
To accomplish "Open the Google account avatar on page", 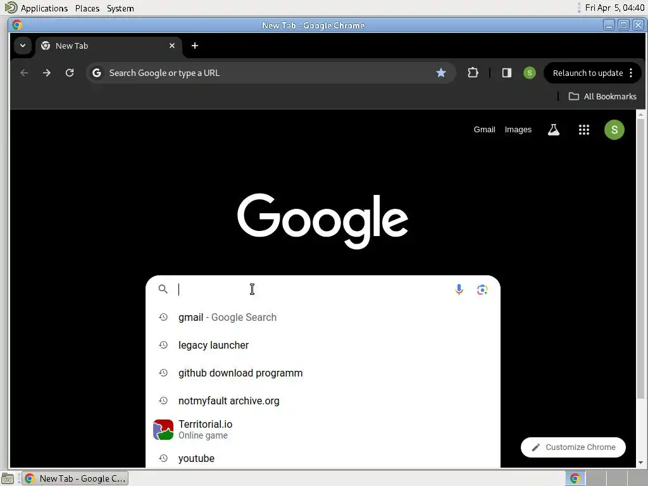I will pyautogui.click(x=614, y=130).
